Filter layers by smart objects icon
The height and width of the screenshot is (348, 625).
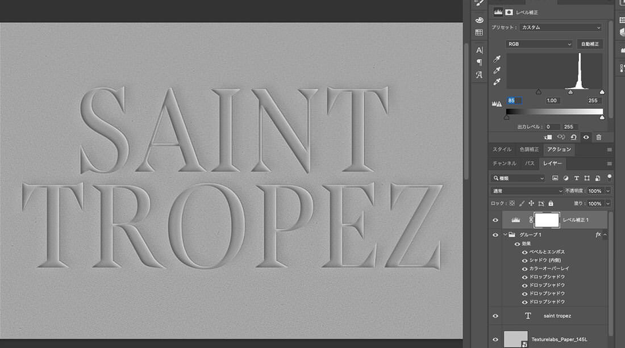point(598,178)
